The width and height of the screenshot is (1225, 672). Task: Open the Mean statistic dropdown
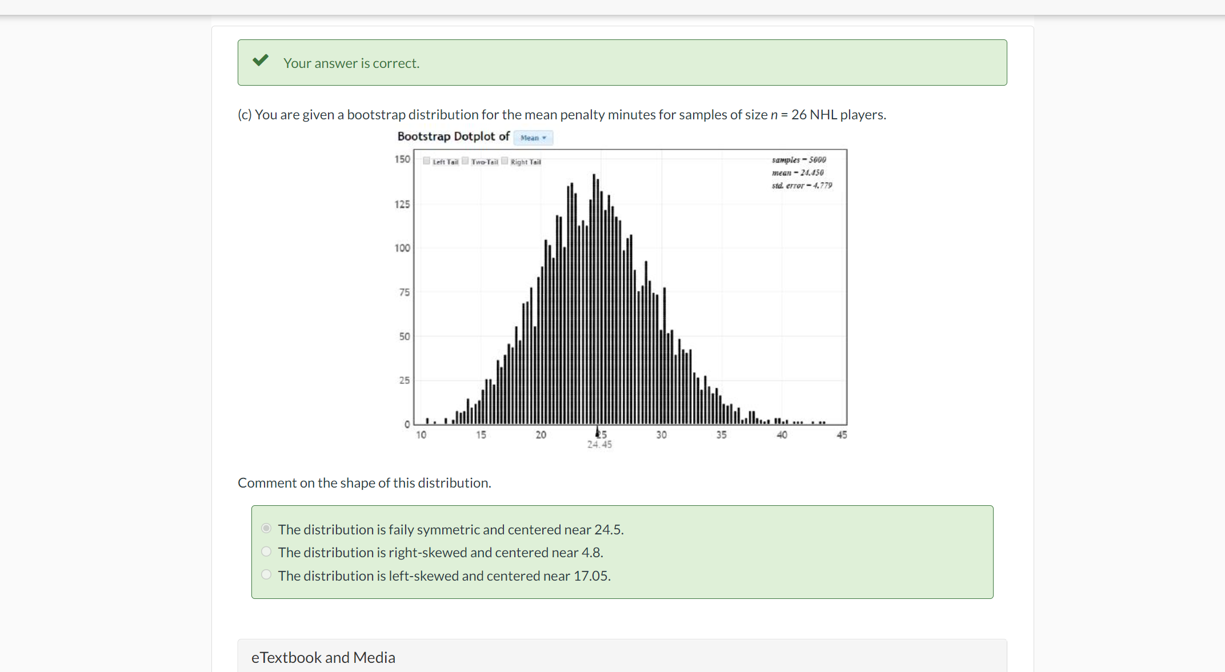click(533, 138)
